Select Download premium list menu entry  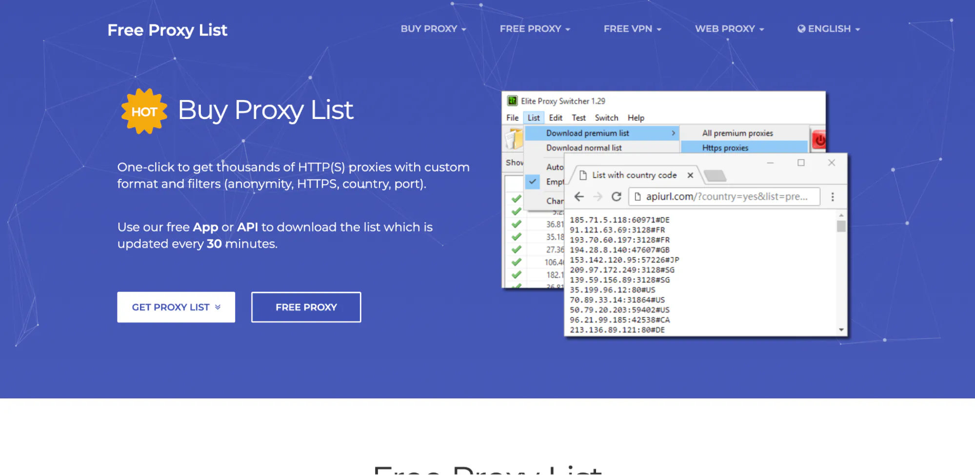[x=602, y=133]
